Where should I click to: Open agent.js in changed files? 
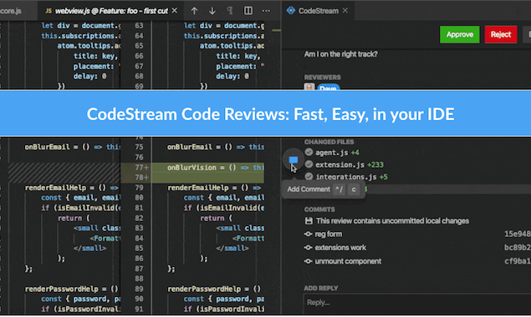pyautogui.click(x=331, y=153)
